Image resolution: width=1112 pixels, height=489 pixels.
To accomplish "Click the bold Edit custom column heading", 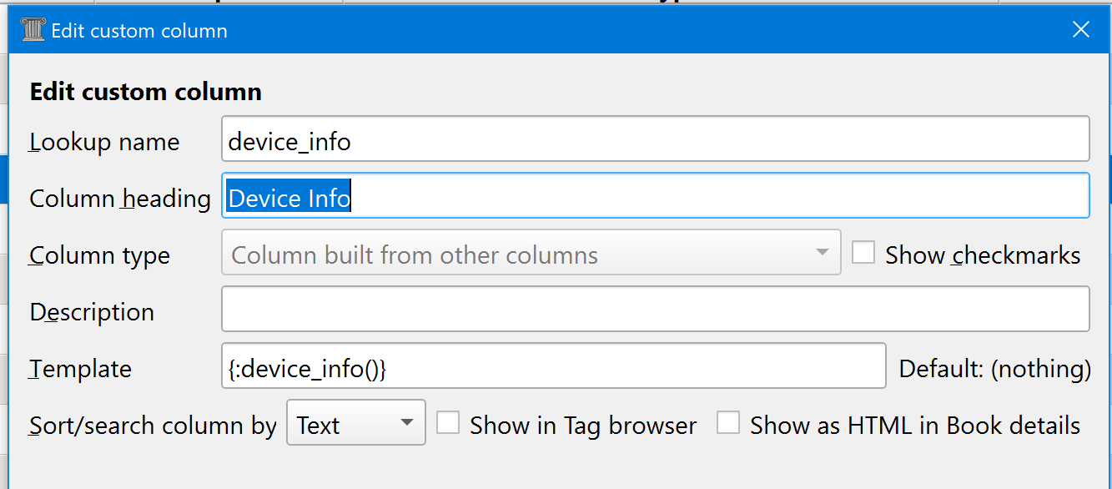I will point(145,91).
